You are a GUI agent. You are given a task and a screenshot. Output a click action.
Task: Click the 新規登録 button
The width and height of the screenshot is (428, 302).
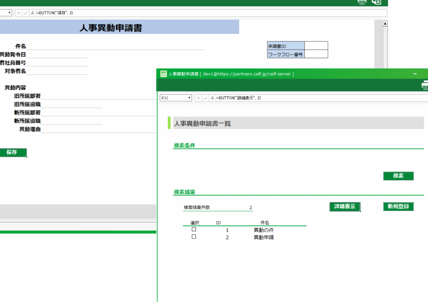[398, 206]
